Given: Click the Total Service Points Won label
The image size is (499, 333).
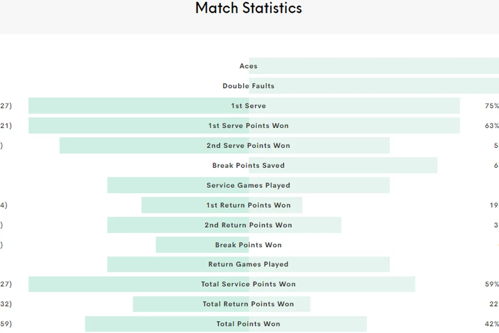Looking at the screenshot, I should tap(249, 284).
